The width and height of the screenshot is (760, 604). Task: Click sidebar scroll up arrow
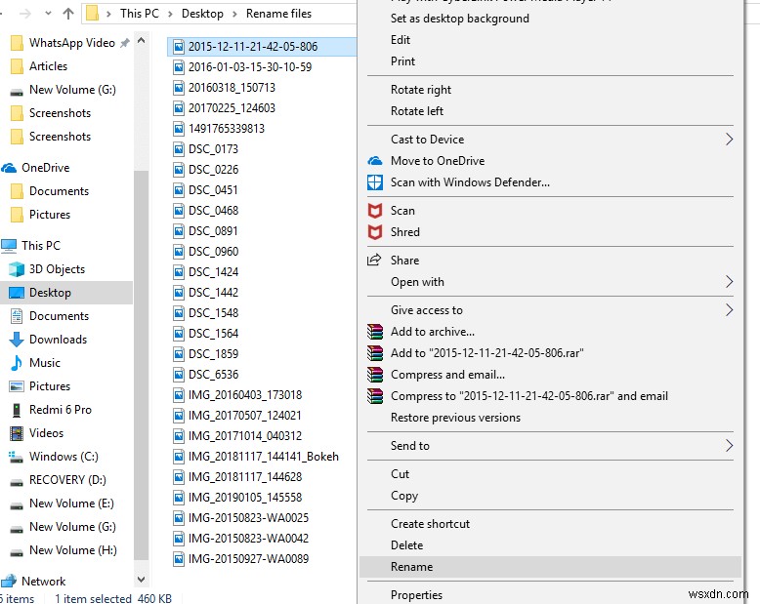(141, 41)
